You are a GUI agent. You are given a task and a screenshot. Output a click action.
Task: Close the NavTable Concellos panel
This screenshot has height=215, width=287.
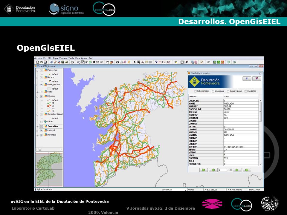coord(260,73)
